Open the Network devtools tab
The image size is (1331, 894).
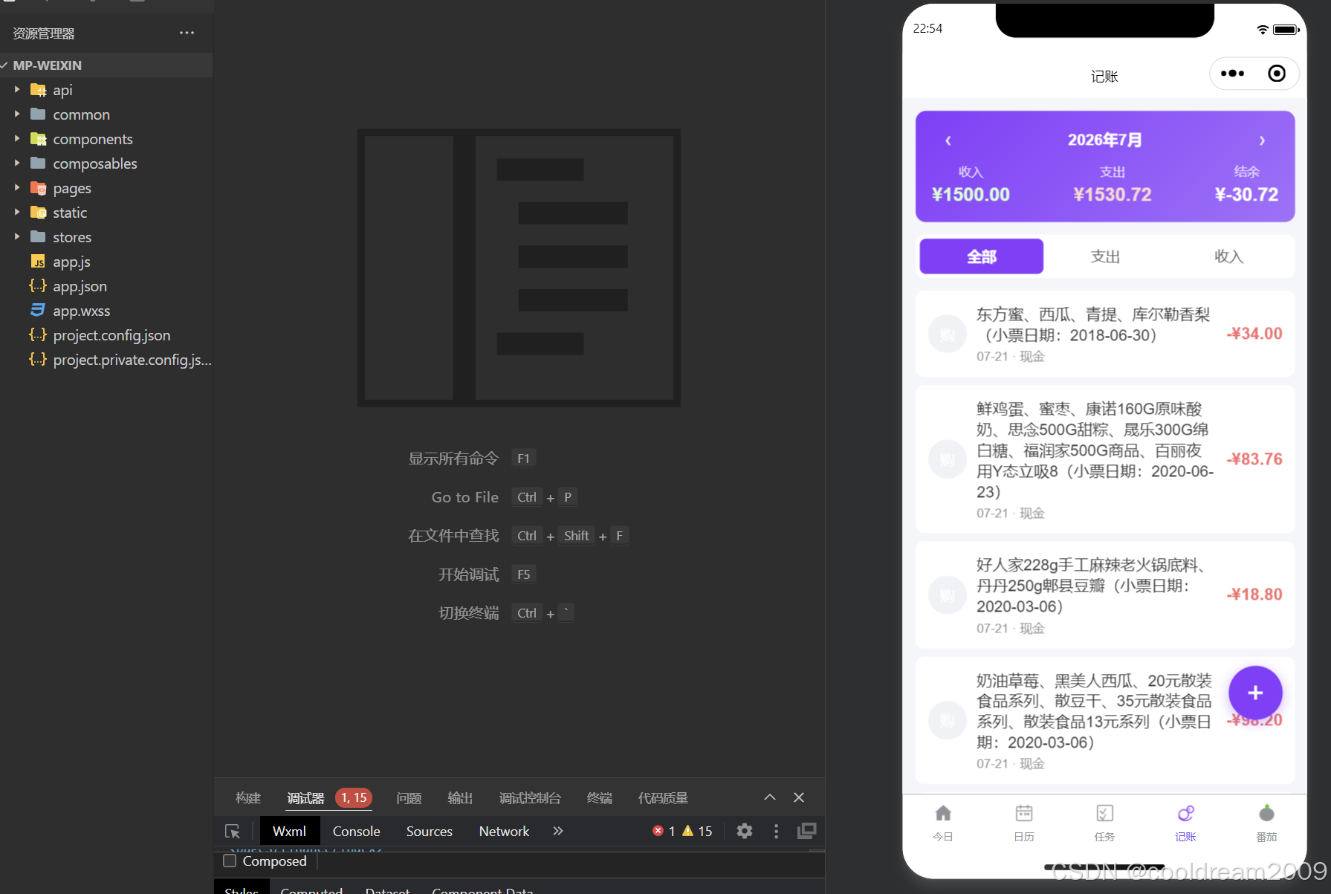pos(504,832)
